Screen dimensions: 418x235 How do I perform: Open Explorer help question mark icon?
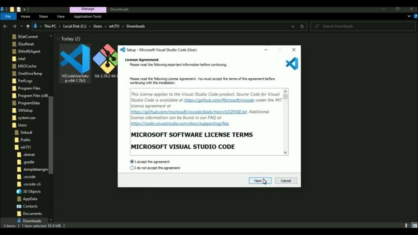pos(415,16)
